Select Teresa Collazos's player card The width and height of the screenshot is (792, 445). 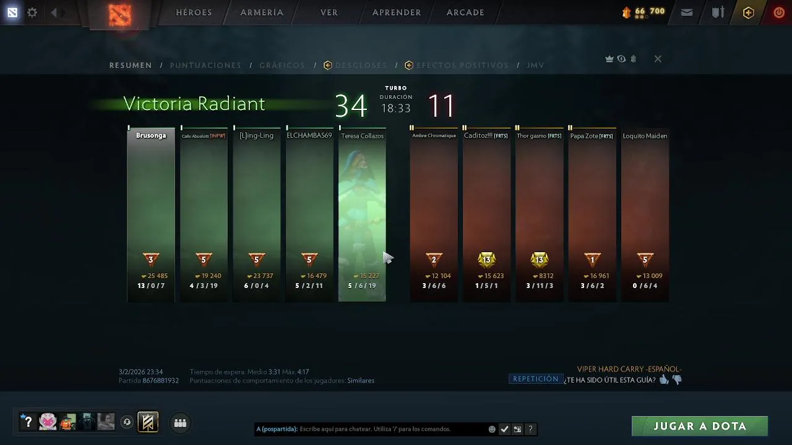[x=362, y=214]
